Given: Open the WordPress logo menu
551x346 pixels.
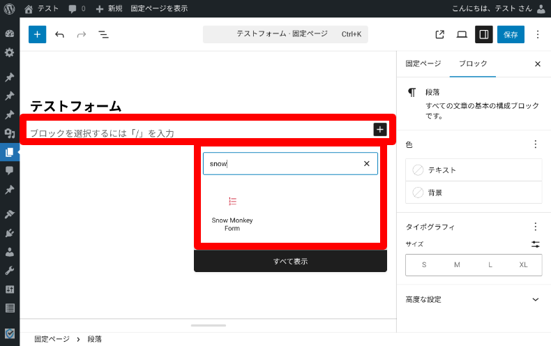Looking at the screenshot, I should click(x=10, y=9).
